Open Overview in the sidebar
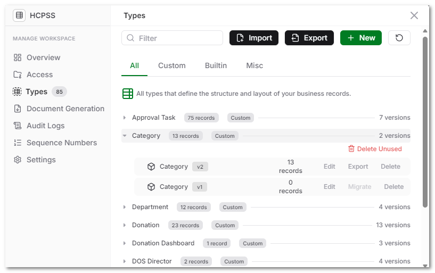This screenshot has width=435, height=273. (x=43, y=57)
